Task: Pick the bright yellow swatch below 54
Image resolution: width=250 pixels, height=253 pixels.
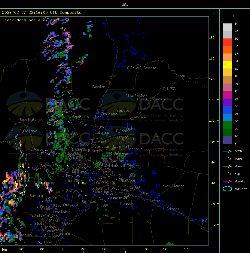Action: coord(227,65)
